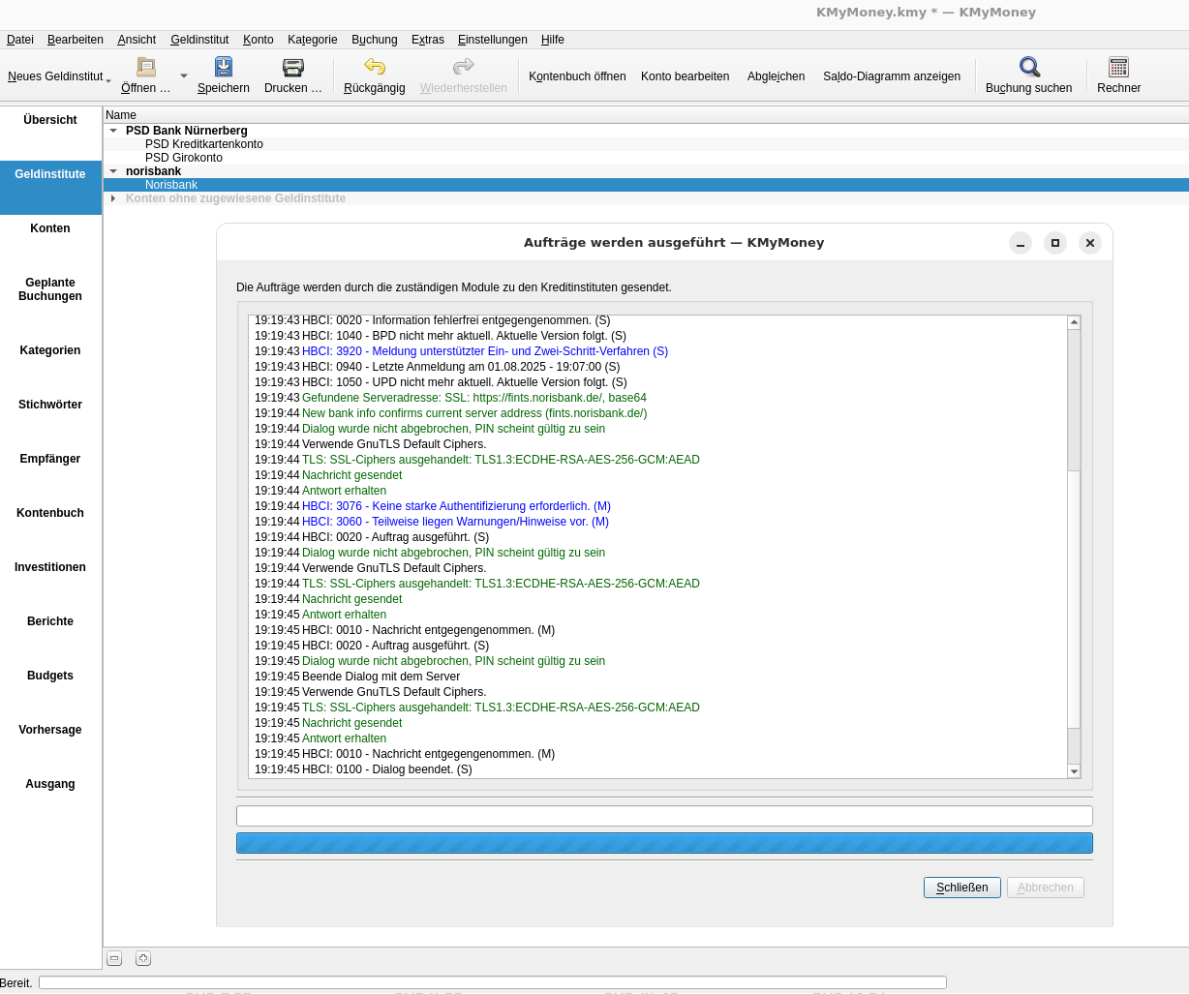Select PSD Kreditkartenkonto in the tree
Viewport: 1189px width, 994px height.
[x=204, y=144]
